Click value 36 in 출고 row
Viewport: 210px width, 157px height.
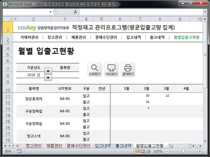tap(148, 102)
